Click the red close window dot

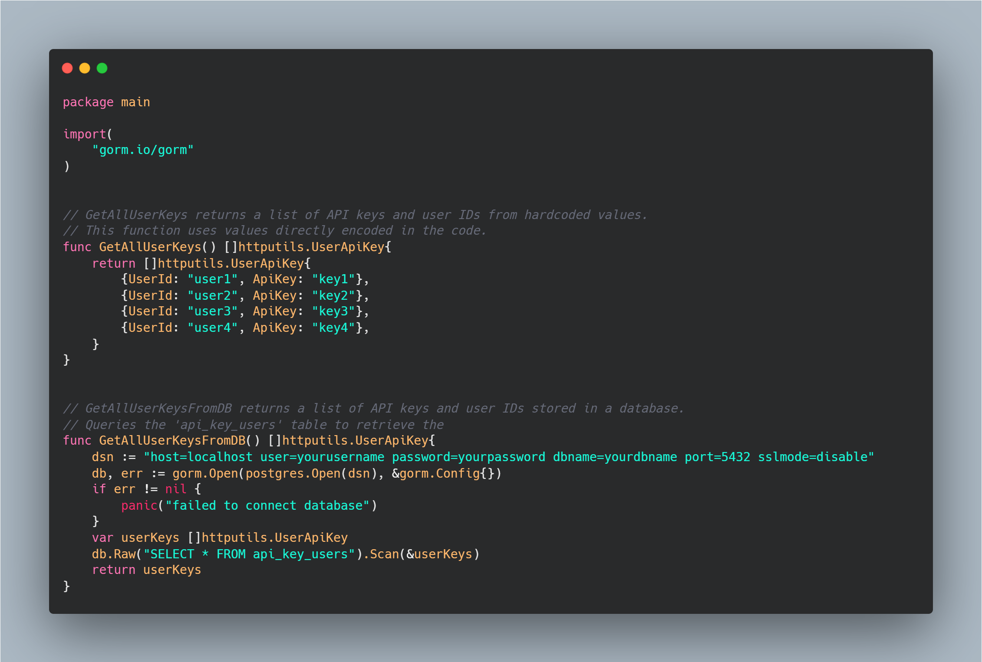point(67,68)
